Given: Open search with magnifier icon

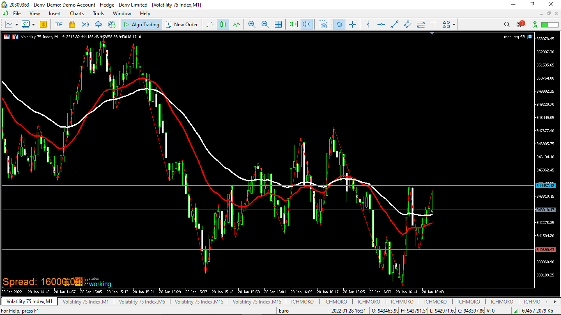Looking at the screenshot, I should tap(507, 25).
